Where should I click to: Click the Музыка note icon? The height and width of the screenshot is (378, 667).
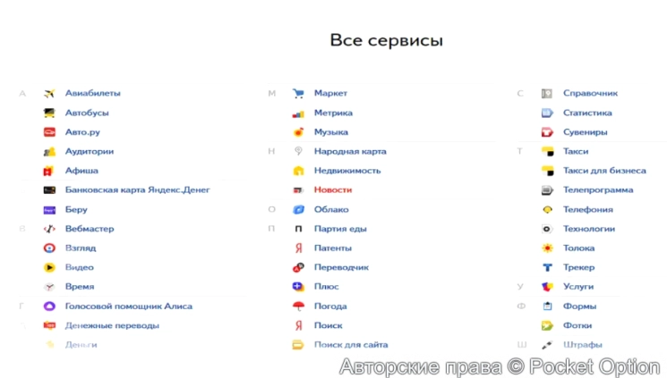298,132
